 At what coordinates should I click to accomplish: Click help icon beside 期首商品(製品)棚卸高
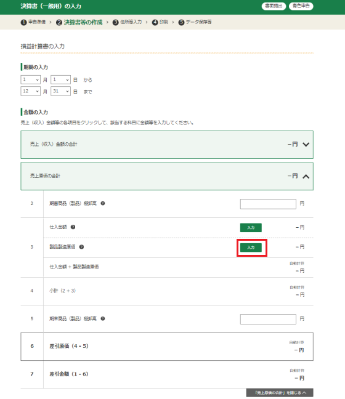(103, 203)
